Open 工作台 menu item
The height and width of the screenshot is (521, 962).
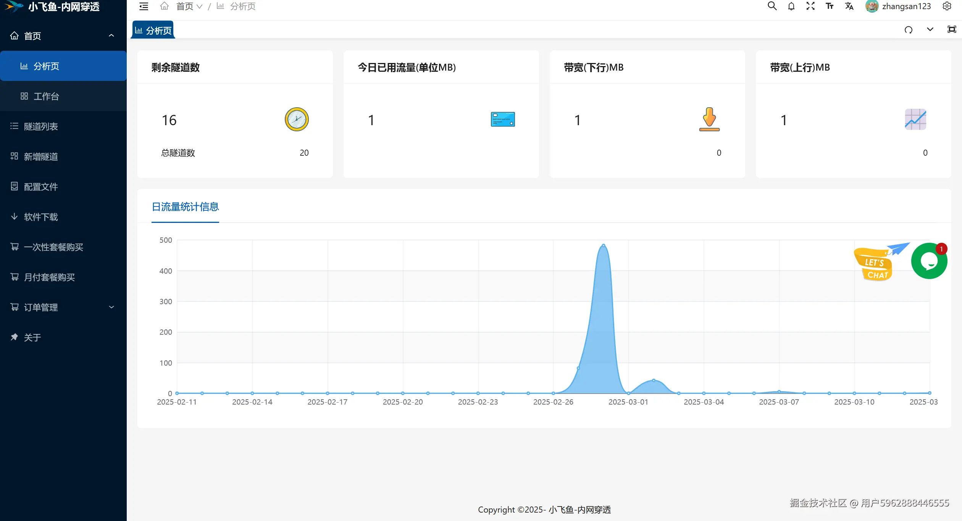click(x=46, y=96)
